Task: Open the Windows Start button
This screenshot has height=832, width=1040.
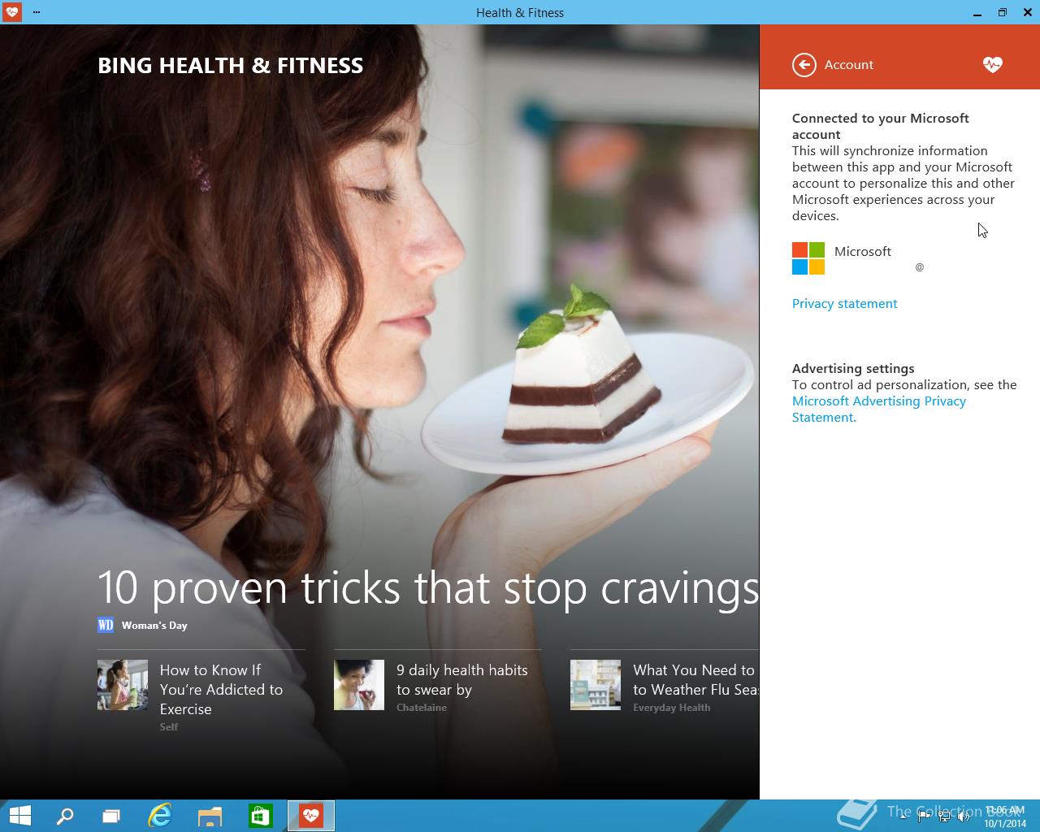Action: coord(19,816)
